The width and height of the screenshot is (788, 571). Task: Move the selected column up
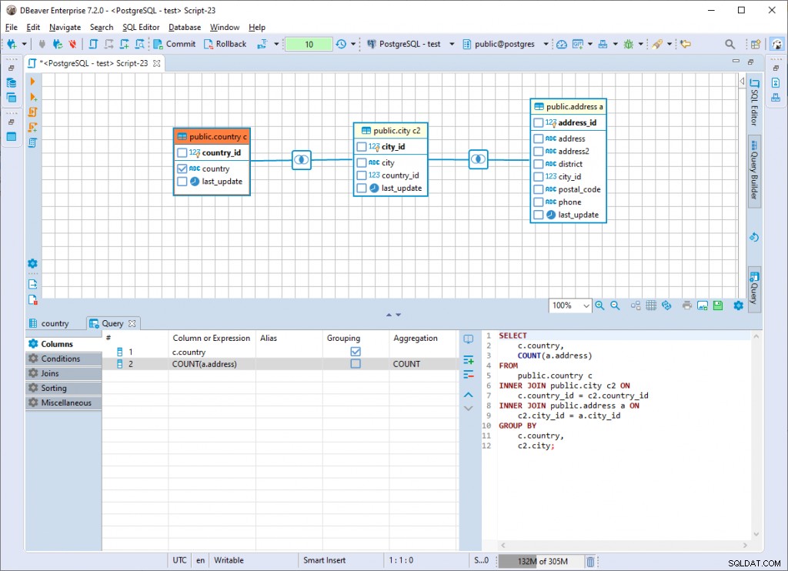(469, 395)
